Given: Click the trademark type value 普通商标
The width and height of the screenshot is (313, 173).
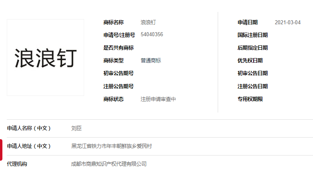Looking at the screenshot, I should click(151, 60).
